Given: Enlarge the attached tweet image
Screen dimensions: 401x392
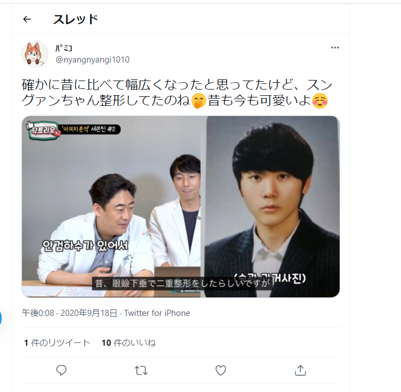Looking at the screenshot, I should point(181,206).
